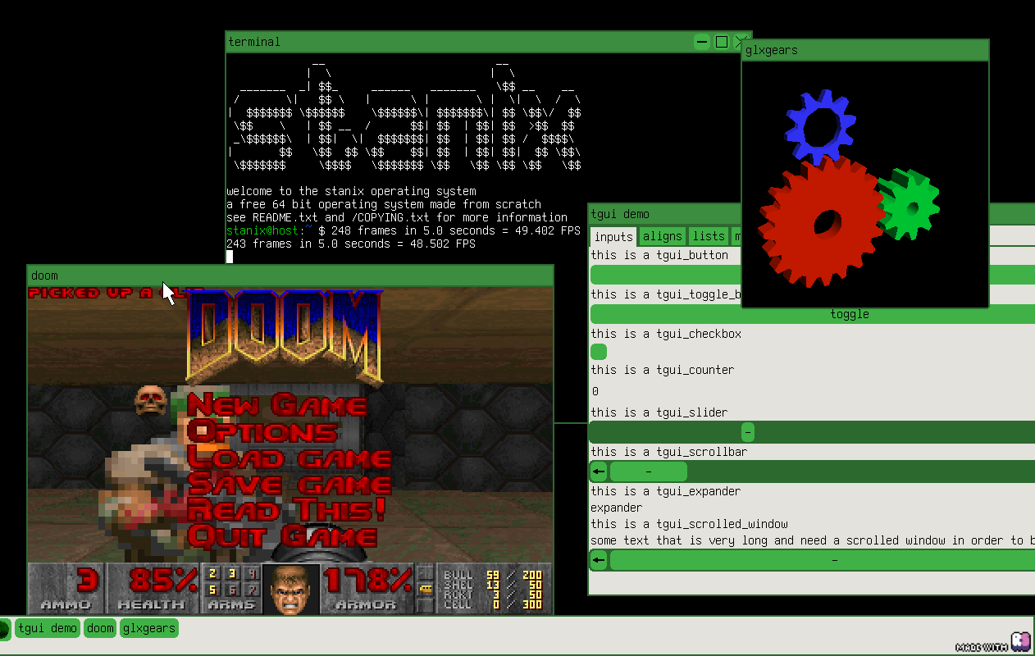The height and width of the screenshot is (656, 1035).
Task: Click the 178% armor readout in Doom
Action: (x=369, y=581)
